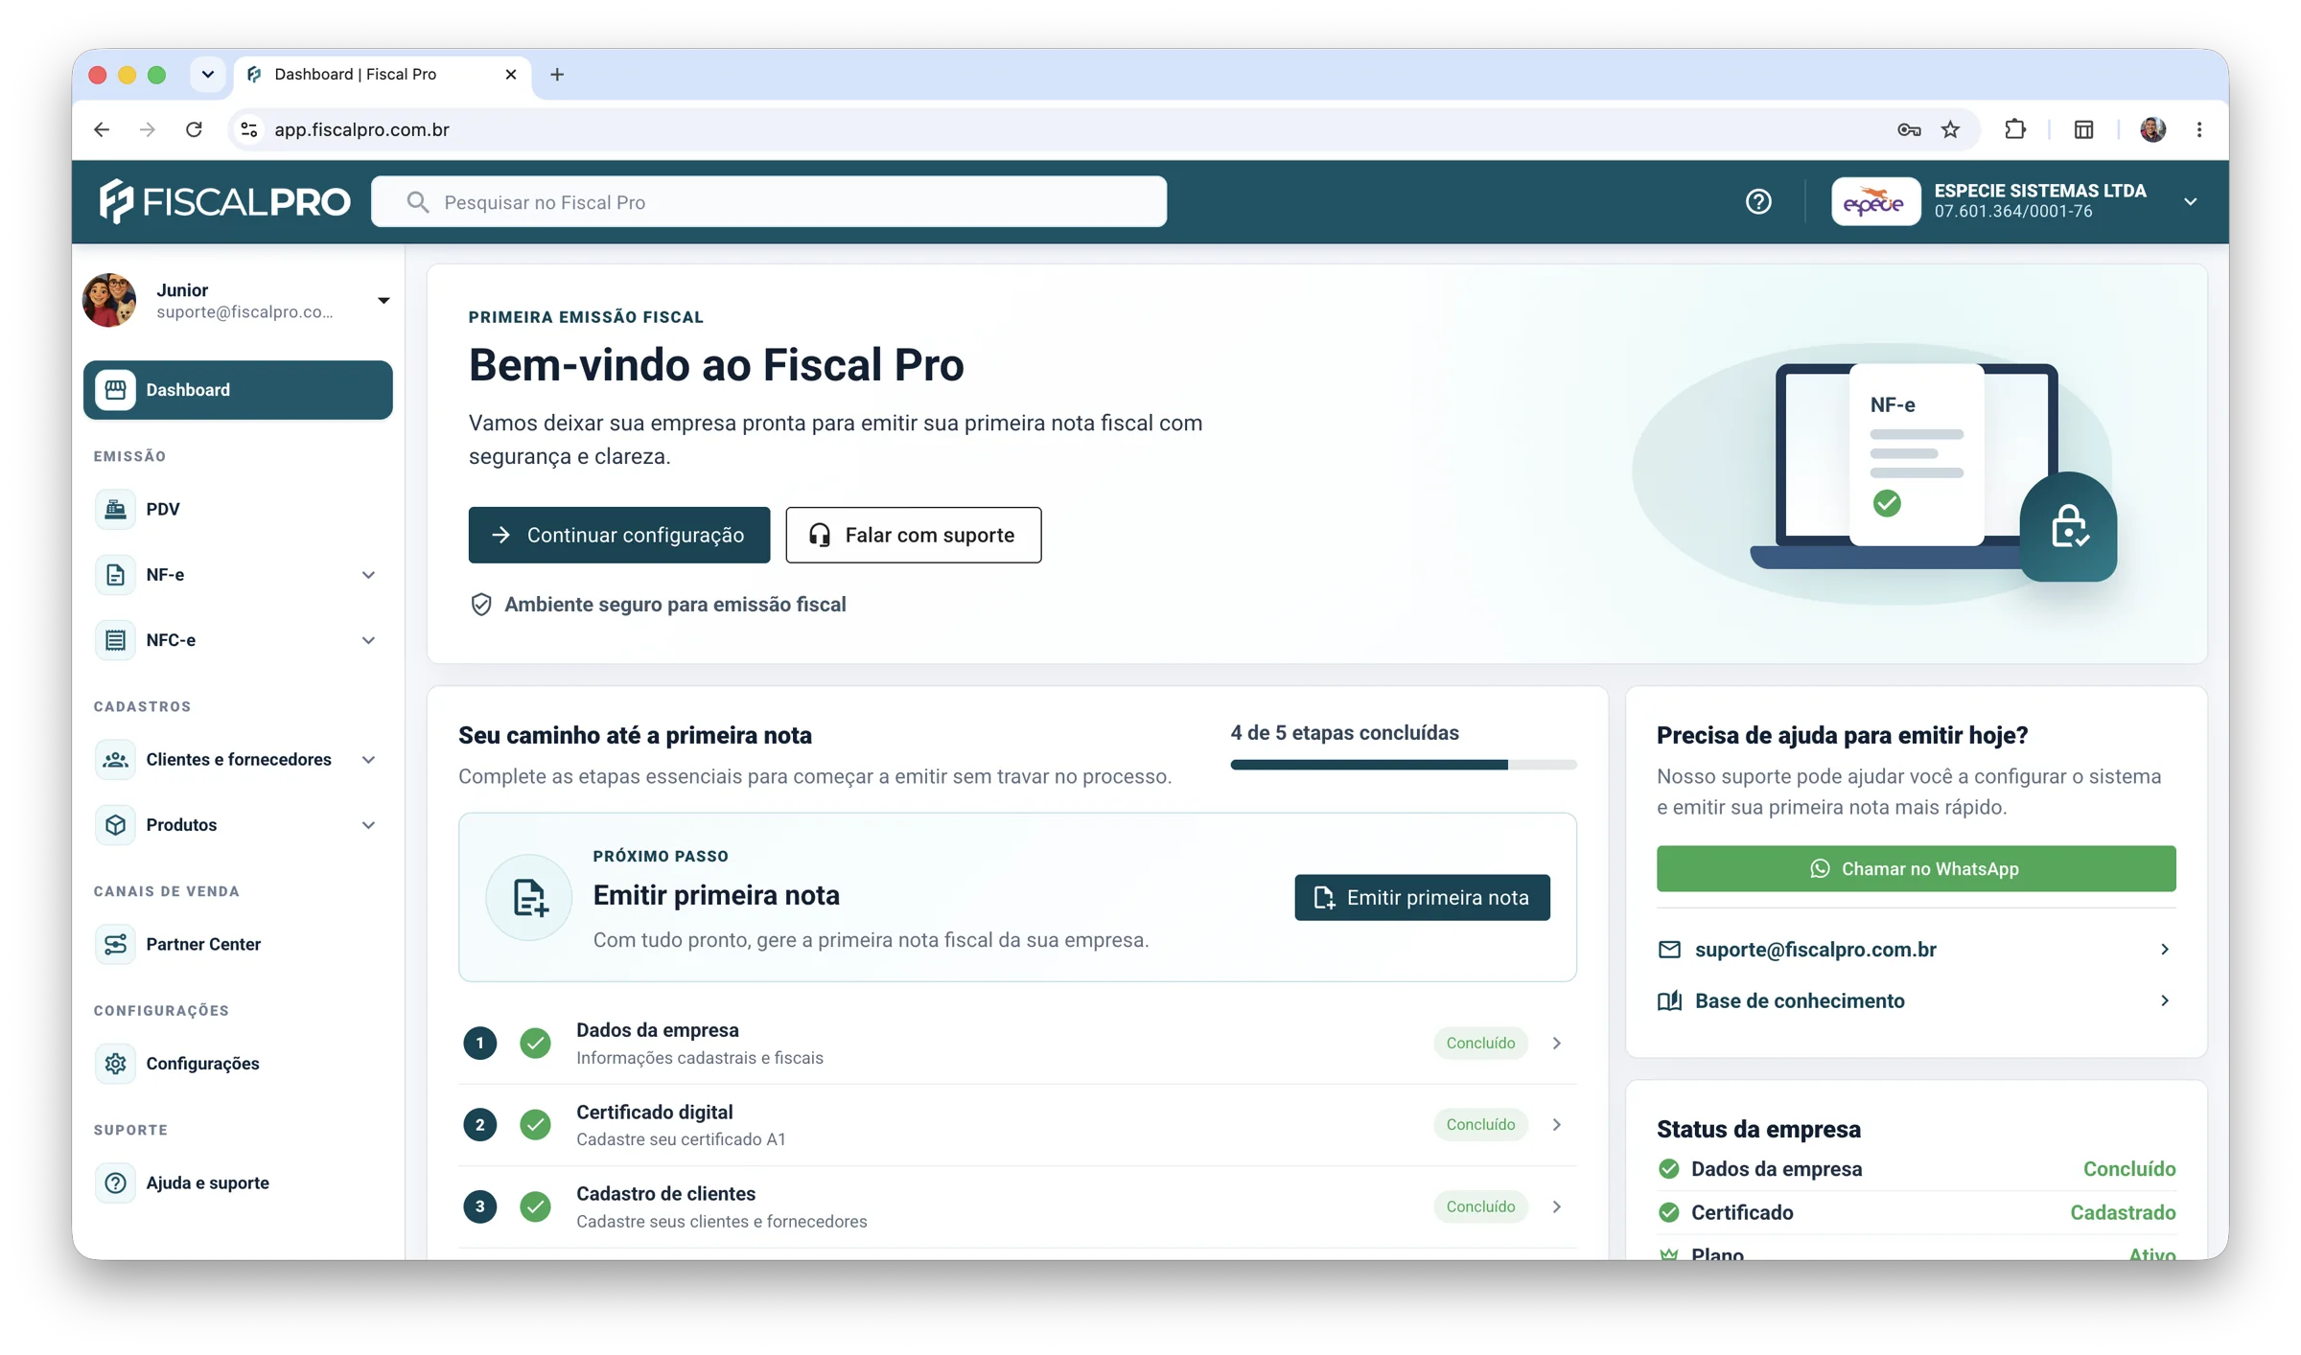Close the Dashboard | Fiscal Pro tab
Image resolution: width=2301 pixels, height=1355 pixels.
click(510, 74)
